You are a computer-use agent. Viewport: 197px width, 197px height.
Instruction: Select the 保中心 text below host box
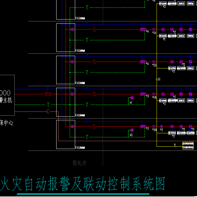click(x=6, y=123)
